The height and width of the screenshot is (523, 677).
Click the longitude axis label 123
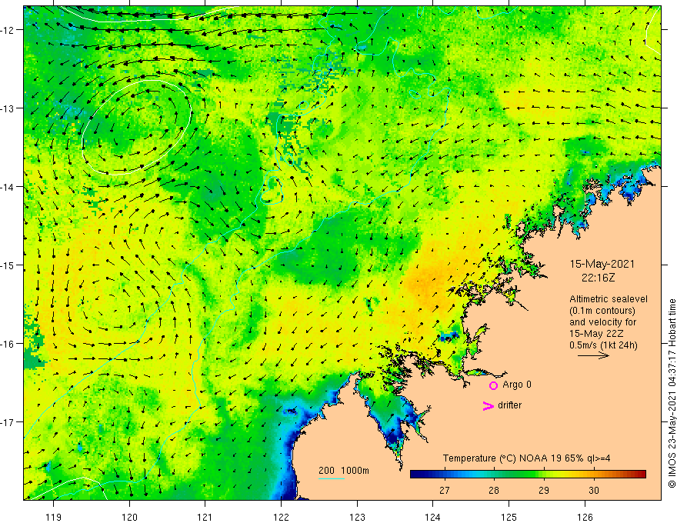coord(357,517)
